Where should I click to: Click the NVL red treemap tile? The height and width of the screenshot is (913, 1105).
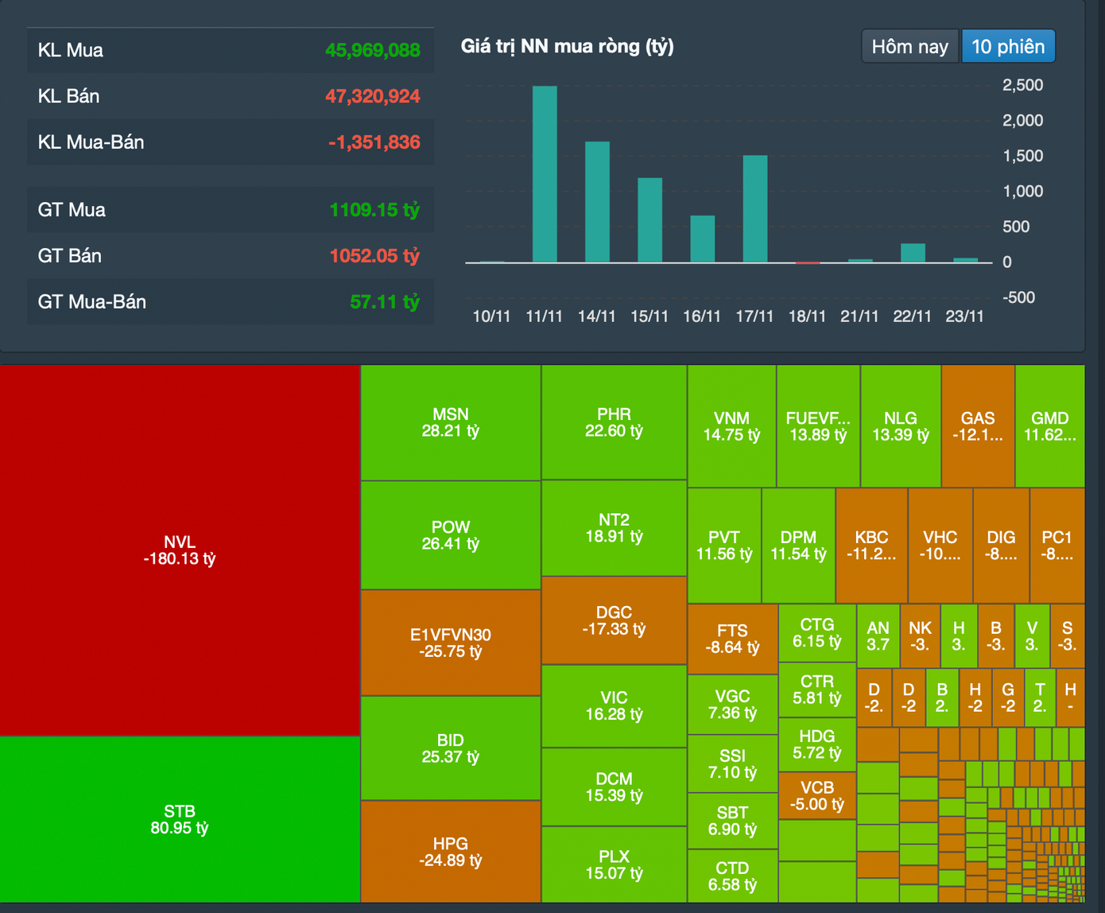pos(180,550)
